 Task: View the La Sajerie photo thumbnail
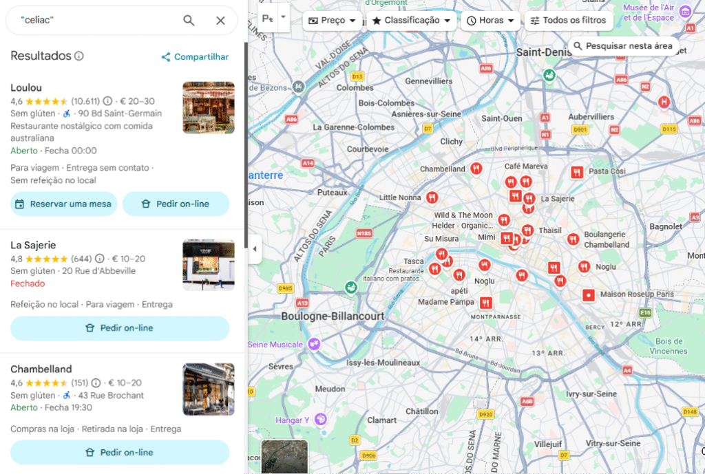tap(208, 265)
